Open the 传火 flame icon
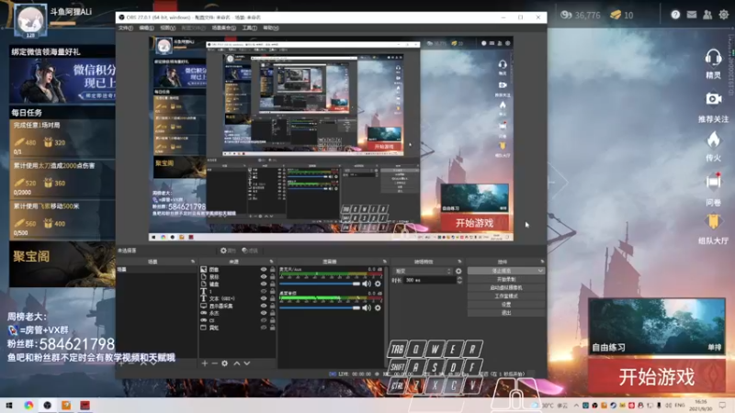This screenshot has height=413, width=735. pyautogui.click(x=713, y=140)
